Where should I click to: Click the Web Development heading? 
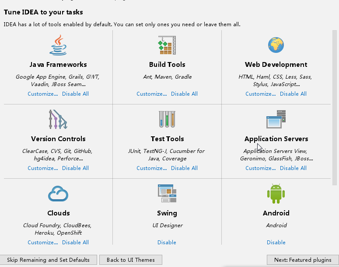click(x=276, y=65)
